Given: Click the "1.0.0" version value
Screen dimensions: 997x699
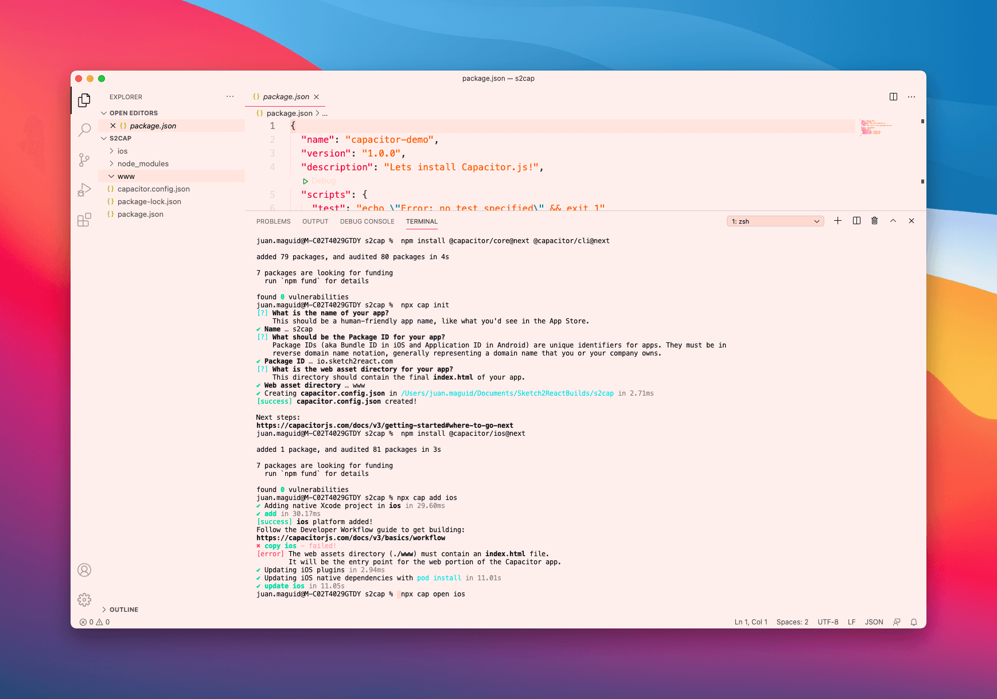Looking at the screenshot, I should 381,154.
